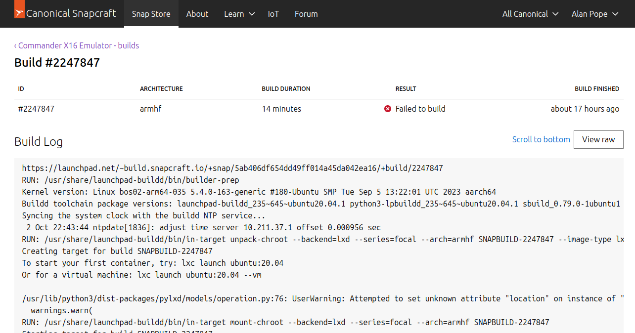Click the RESULT column header
The image size is (635, 333).
[406, 89]
